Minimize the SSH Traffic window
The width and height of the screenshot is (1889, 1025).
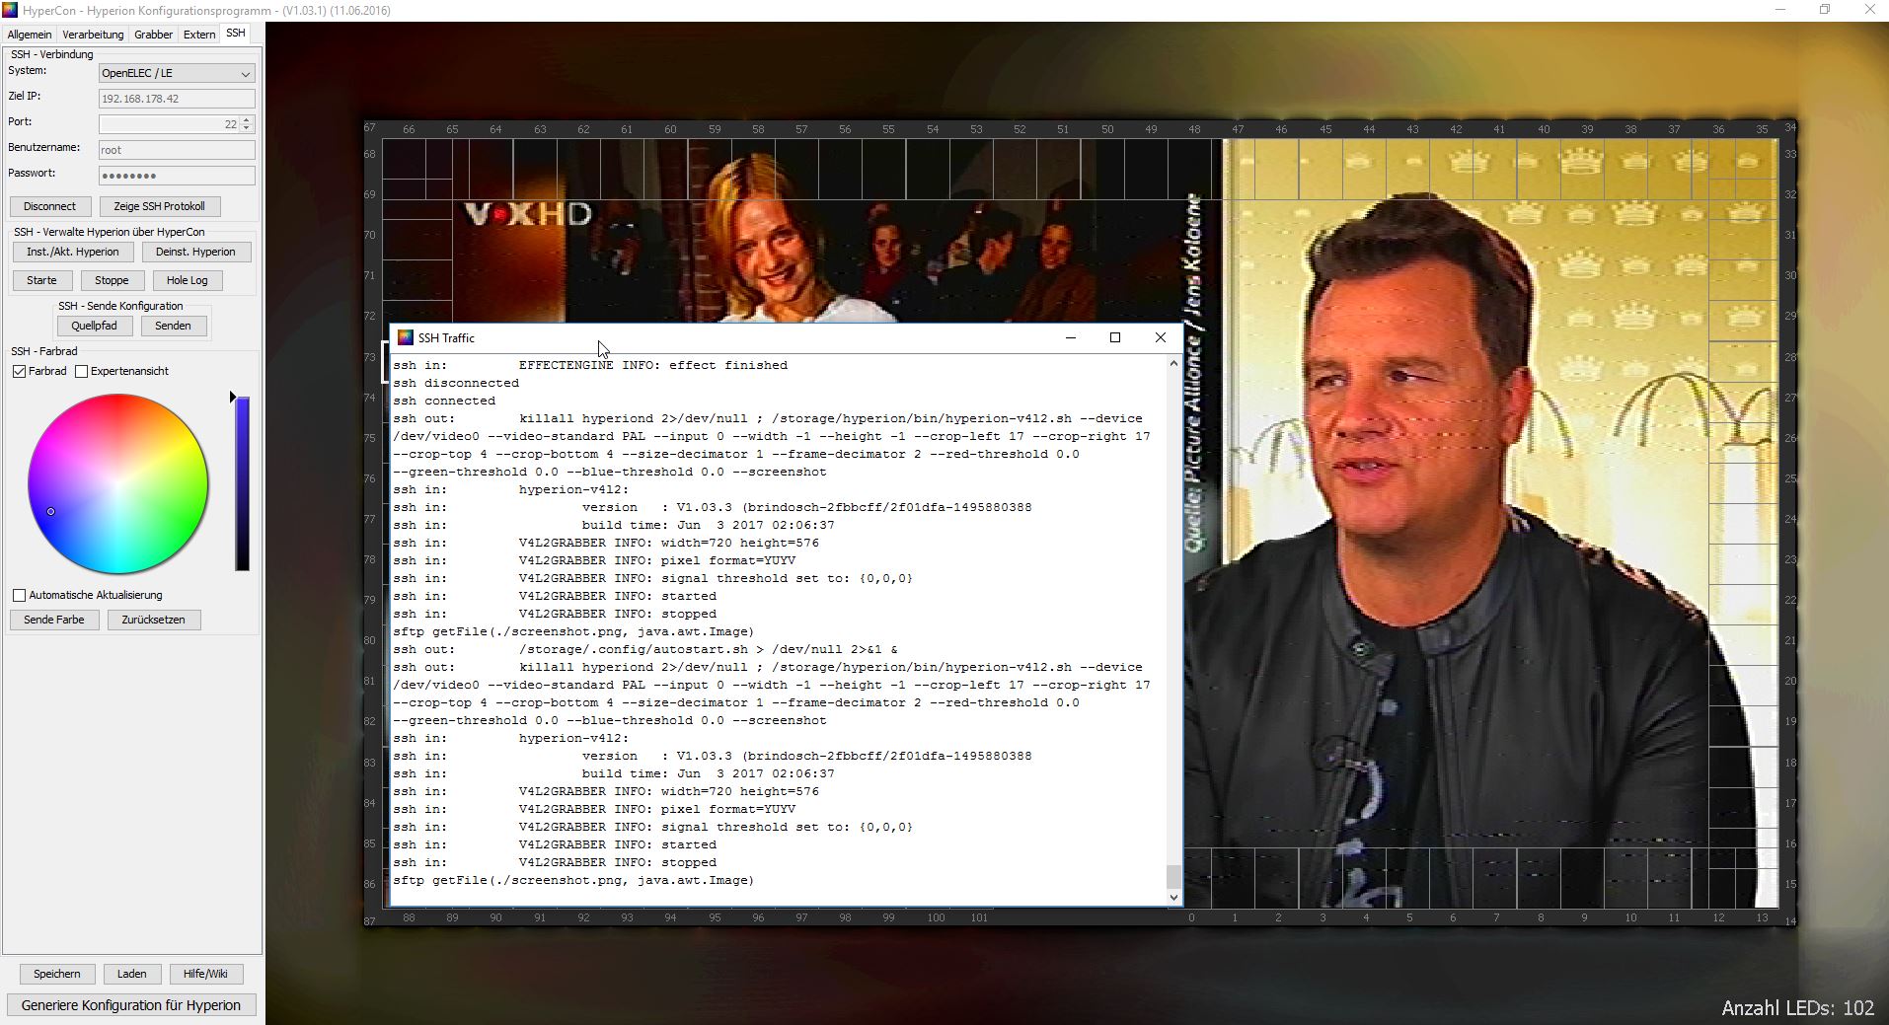1070,337
